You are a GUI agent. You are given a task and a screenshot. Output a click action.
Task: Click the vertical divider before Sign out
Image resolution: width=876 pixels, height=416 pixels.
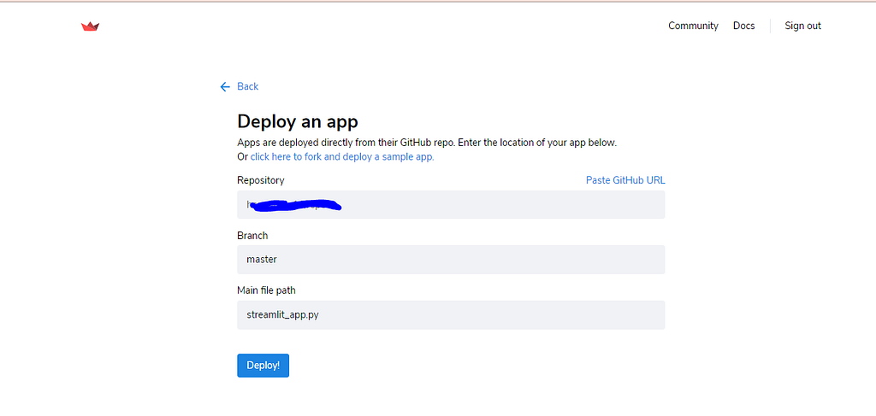[770, 26]
